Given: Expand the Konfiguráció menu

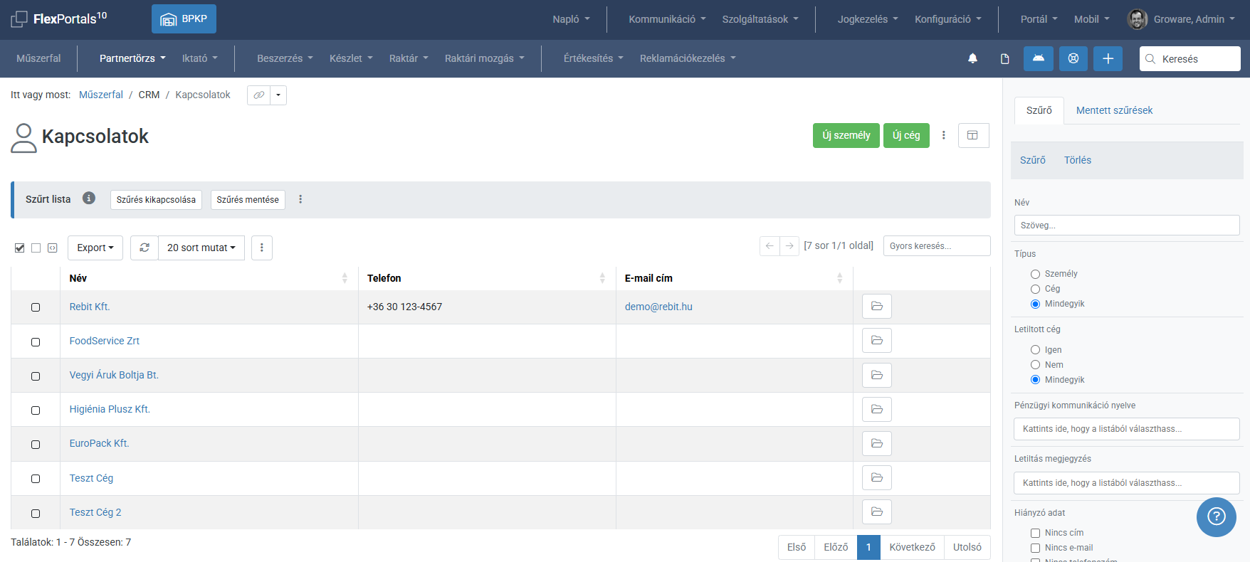Looking at the screenshot, I should click(948, 19).
